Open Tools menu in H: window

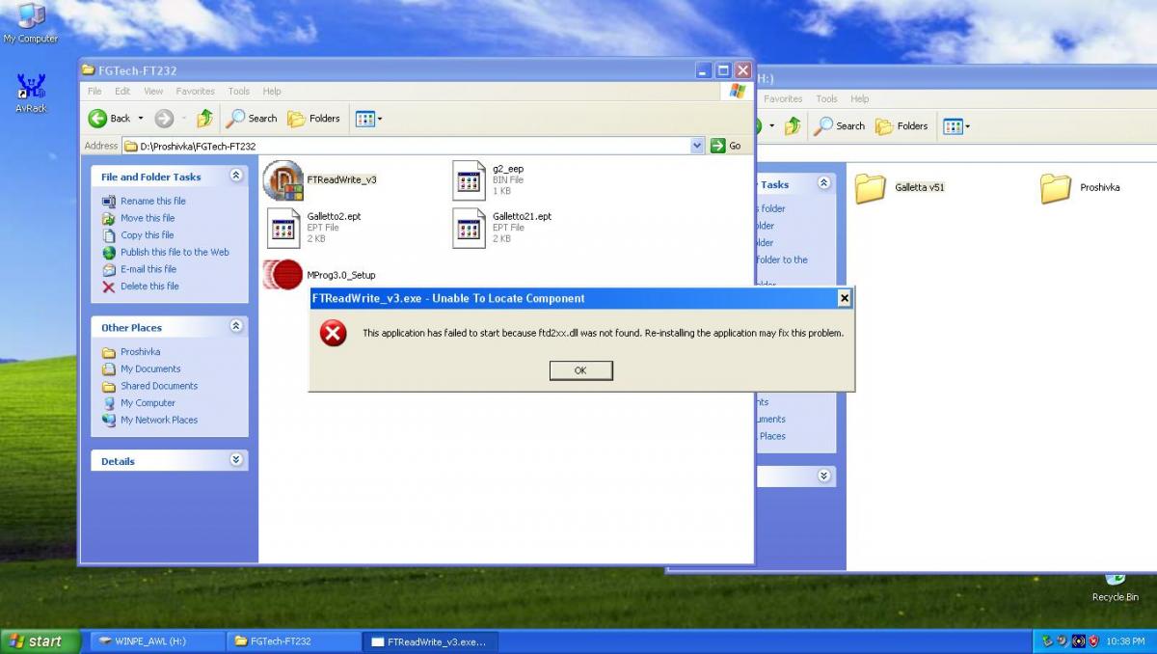(x=826, y=98)
